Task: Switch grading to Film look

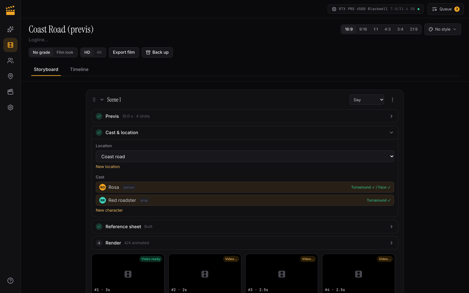Action: point(65,52)
